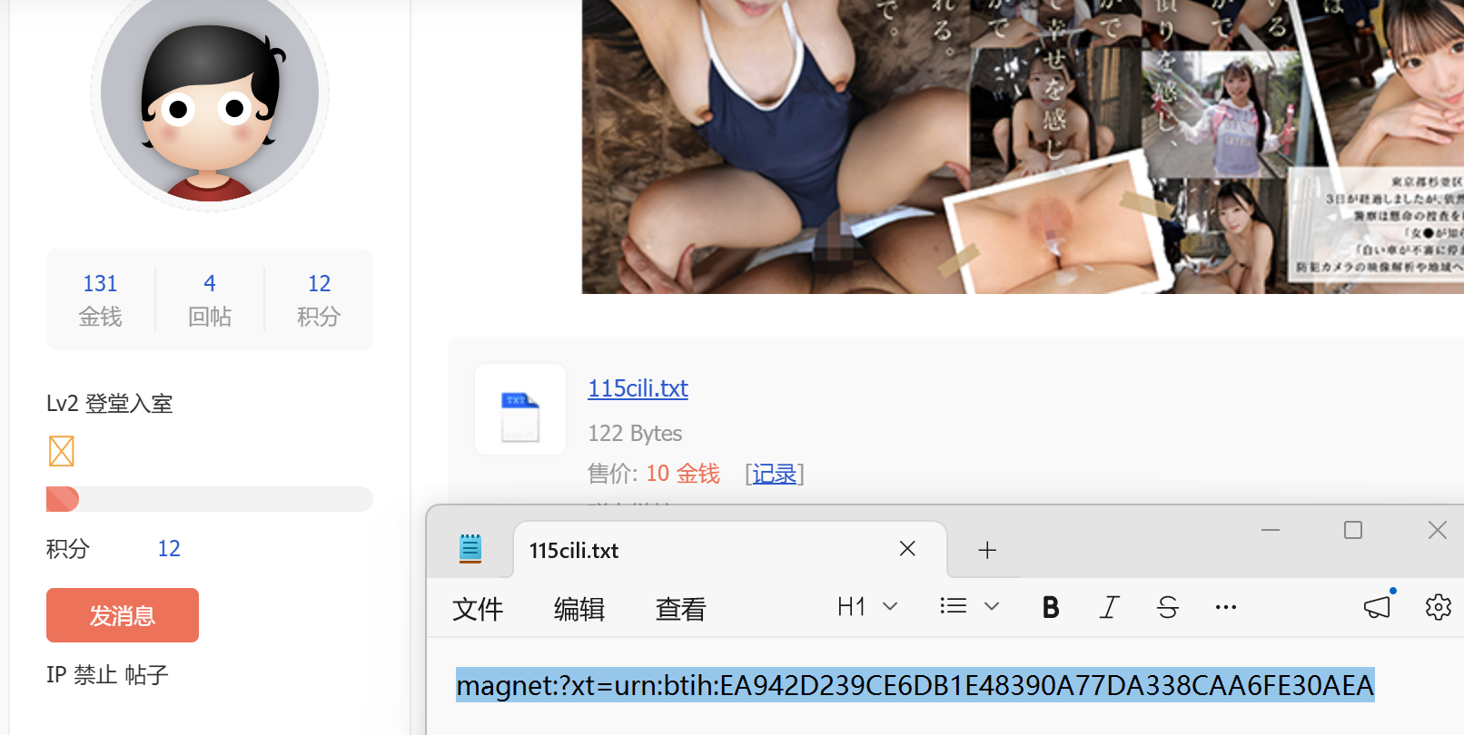The image size is (1464, 735).
Task: Click the 12 积分 stat in the stats box
Action: 319,299
